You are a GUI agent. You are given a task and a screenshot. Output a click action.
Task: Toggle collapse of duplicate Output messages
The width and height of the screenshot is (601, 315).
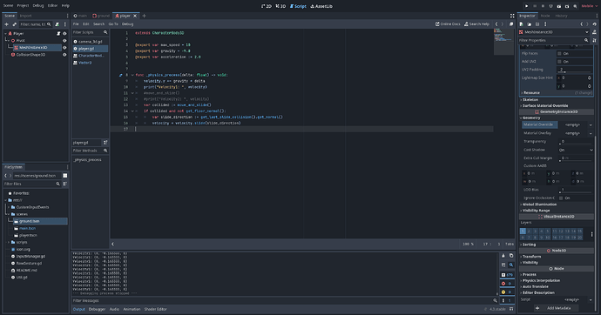pos(503,265)
